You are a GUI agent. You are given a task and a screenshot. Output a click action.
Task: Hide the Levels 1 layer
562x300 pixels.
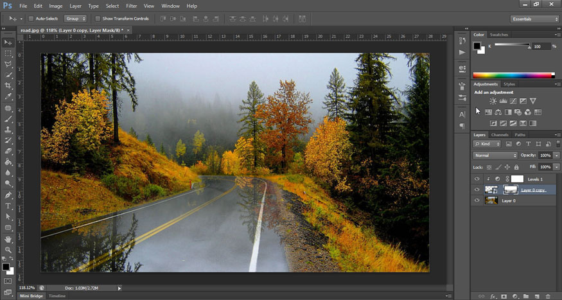click(x=477, y=179)
